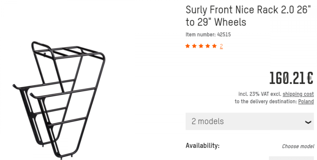Click the chevron arrow on models selector
The image size is (317, 160).
pos(308,122)
